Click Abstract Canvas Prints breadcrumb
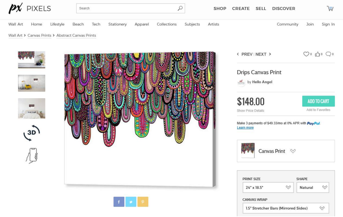The height and width of the screenshot is (217, 343). click(x=76, y=35)
